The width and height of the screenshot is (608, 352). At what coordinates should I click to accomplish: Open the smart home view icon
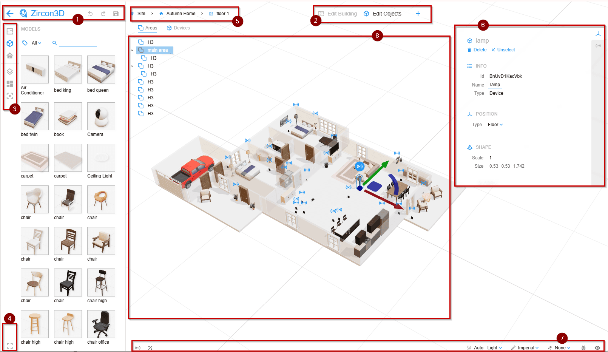click(10, 56)
